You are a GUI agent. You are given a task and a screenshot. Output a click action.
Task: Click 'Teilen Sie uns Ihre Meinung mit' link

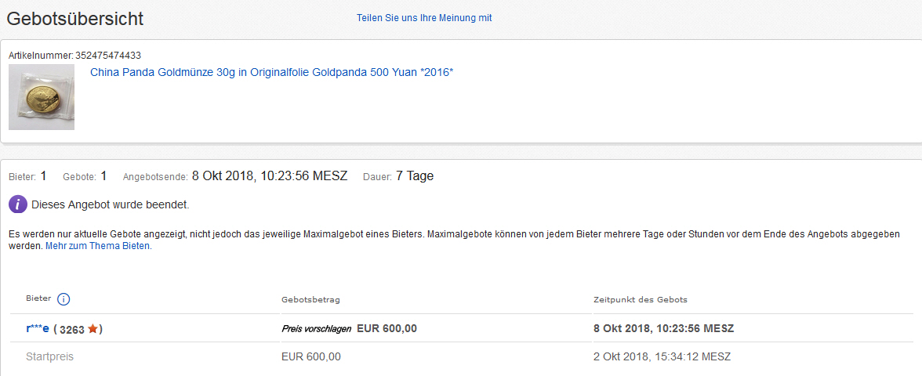coord(424,17)
